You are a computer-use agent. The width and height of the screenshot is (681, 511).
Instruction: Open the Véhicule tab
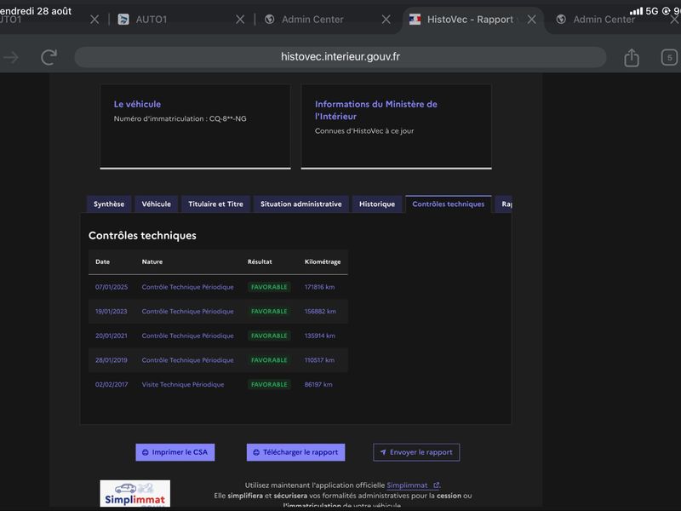(x=157, y=204)
